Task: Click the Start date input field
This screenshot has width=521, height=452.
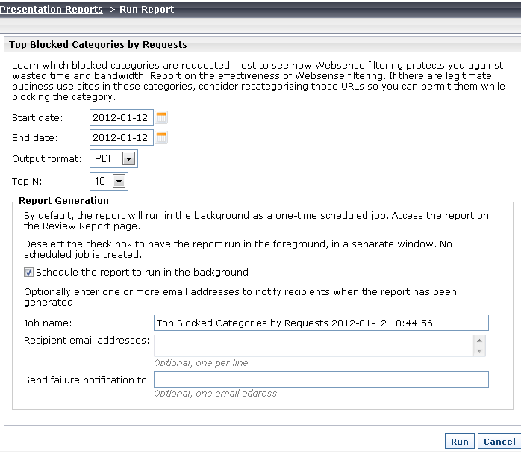Action: [x=121, y=117]
